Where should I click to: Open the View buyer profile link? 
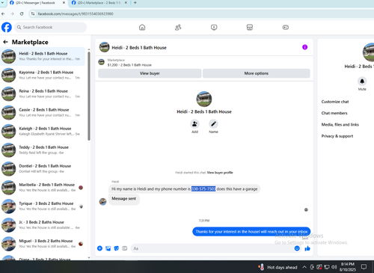coord(220,173)
